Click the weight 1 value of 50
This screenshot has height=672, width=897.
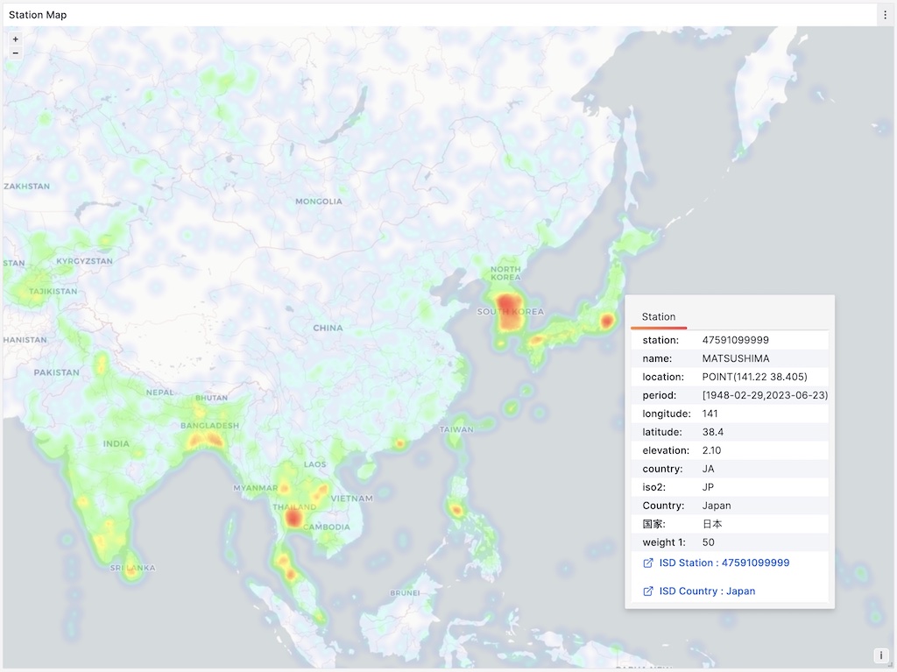pos(708,542)
